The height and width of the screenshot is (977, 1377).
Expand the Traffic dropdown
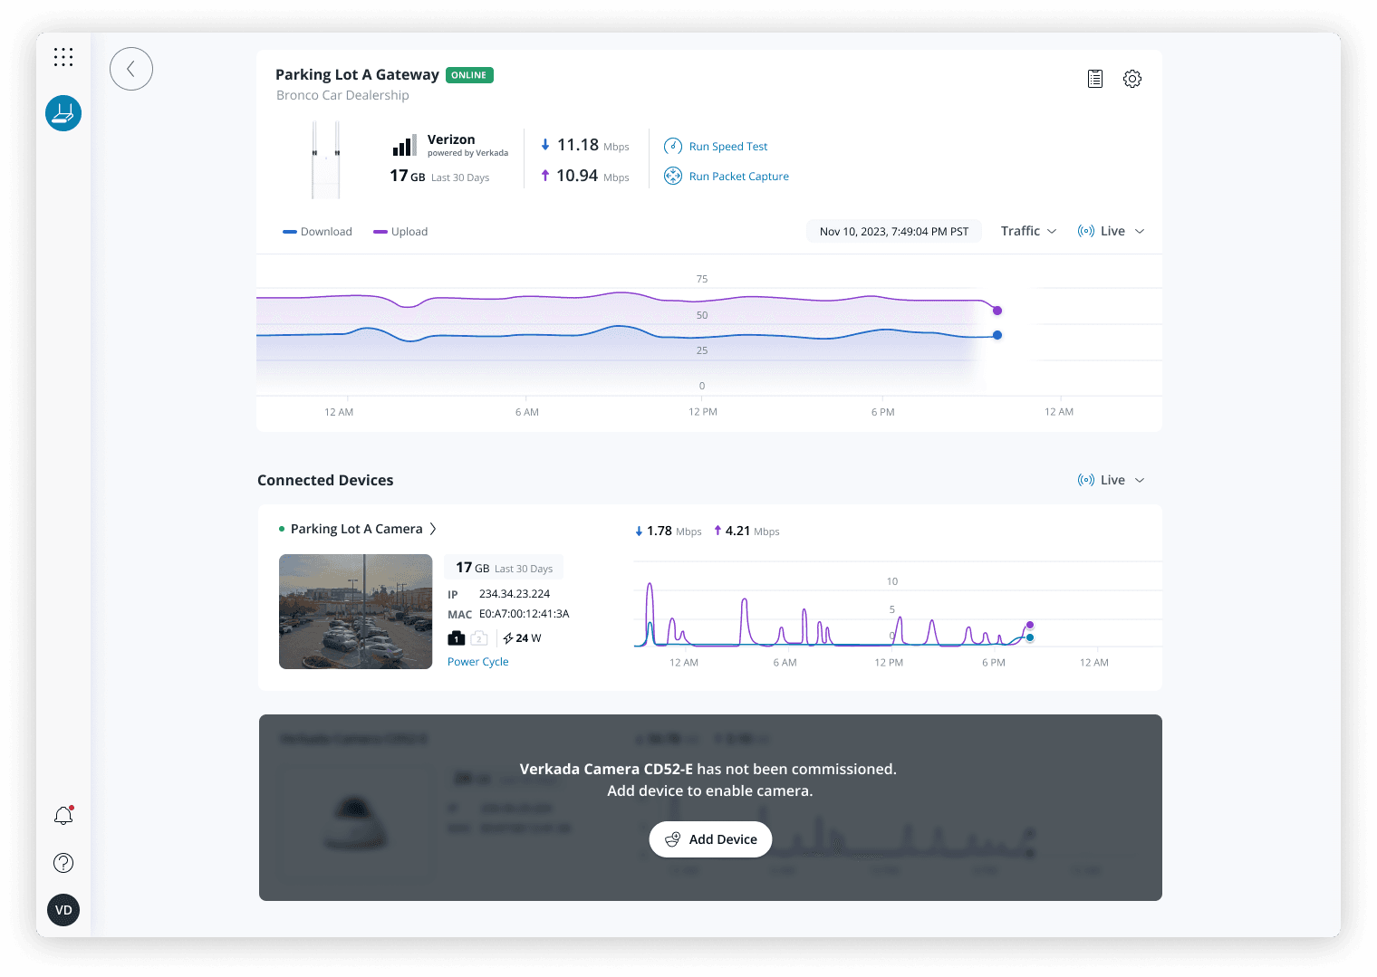point(1028,231)
